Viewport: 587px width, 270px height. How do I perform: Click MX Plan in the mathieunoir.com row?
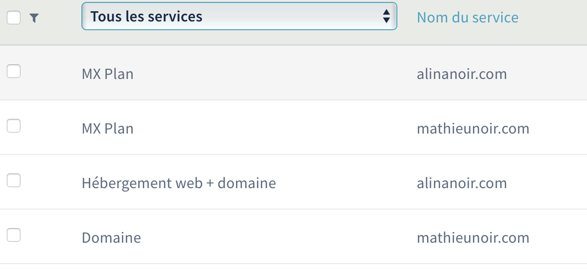107,129
